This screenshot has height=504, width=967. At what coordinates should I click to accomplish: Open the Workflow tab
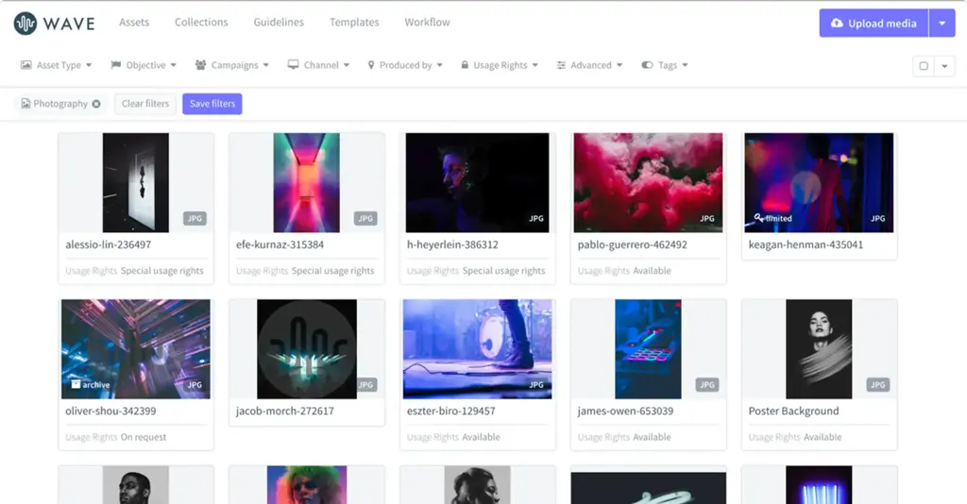pyautogui.click(x=427, y=23)
